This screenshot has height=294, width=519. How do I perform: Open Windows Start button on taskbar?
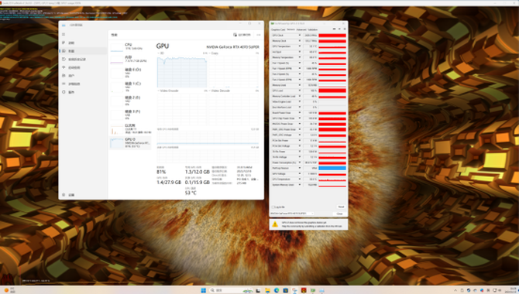pos(203,290)
